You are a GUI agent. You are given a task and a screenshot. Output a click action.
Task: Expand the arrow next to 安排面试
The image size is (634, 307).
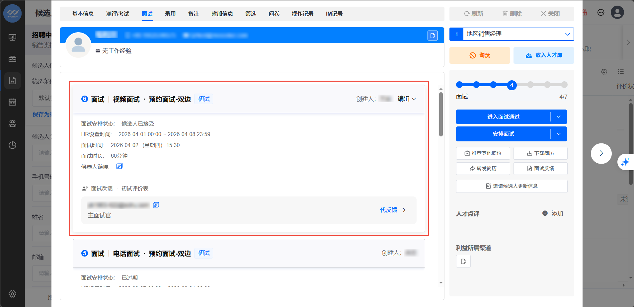[559, 134]
